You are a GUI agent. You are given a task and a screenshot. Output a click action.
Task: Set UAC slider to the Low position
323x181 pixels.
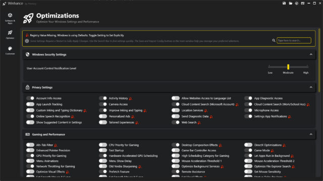point(269,67)
